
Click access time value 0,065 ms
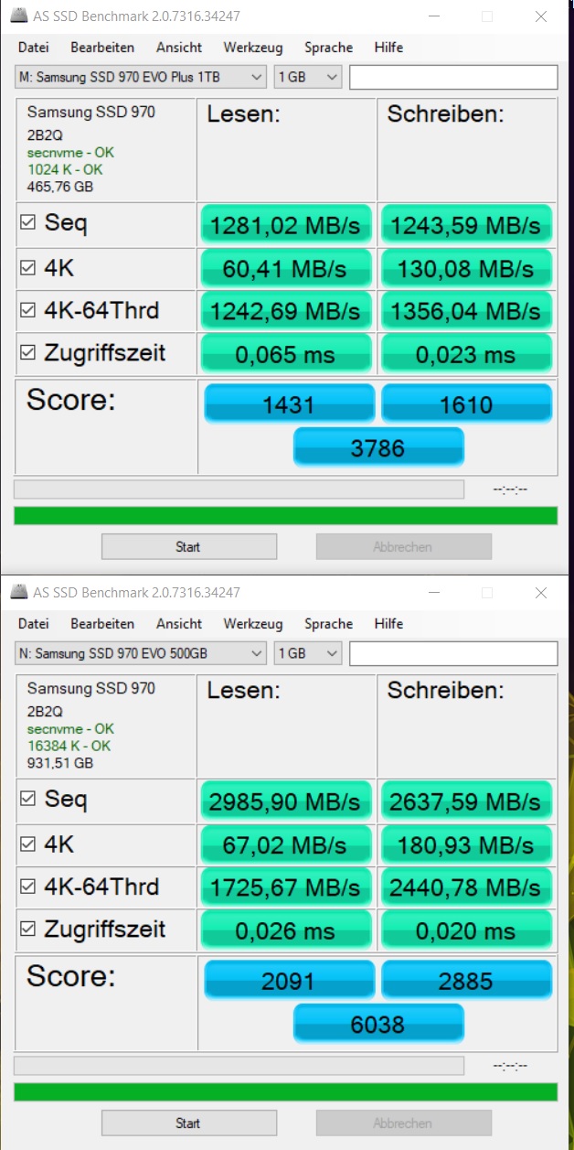pos(286,354)
